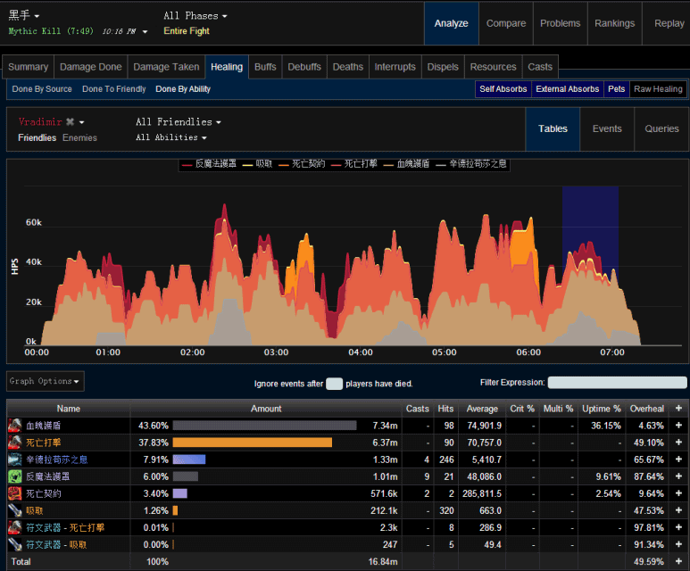Expand the 死亡打擊 row plus icon
690x571 pixels.
[678, 443]
